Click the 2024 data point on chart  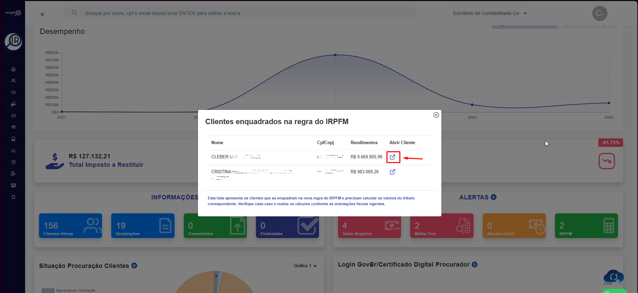(x=472, y=105)
